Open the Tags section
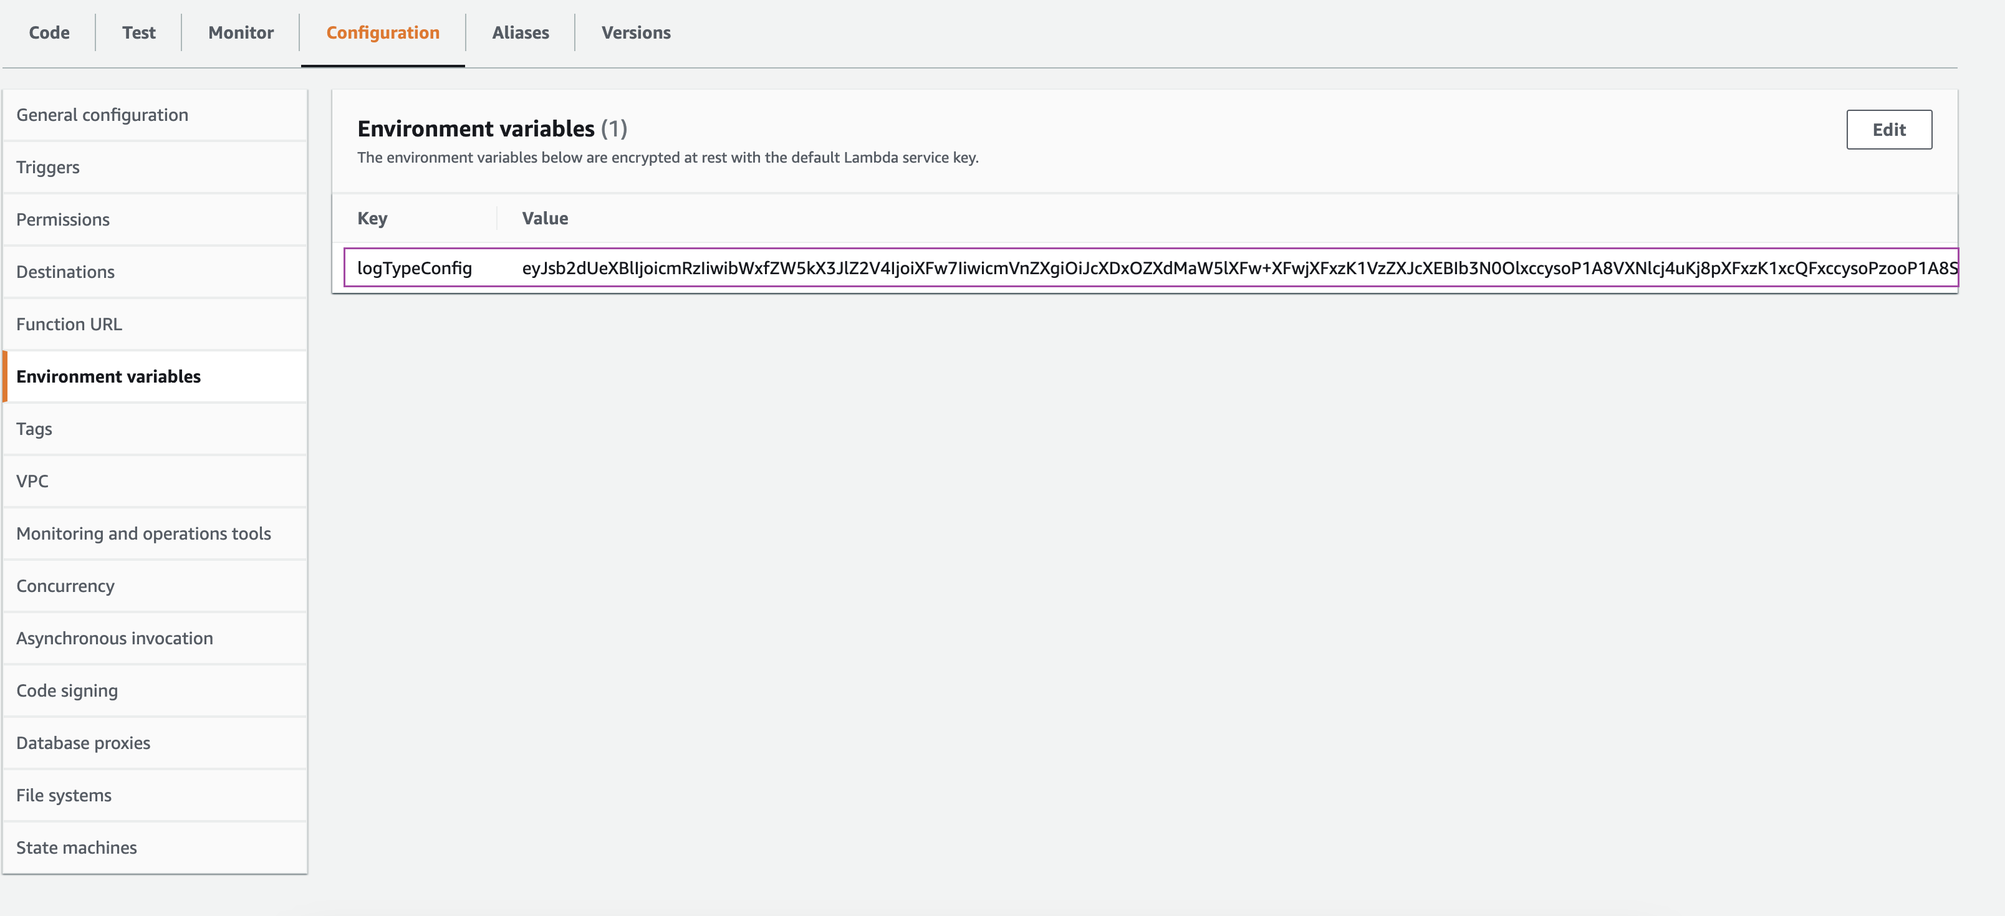 click(x=34, y=428)
